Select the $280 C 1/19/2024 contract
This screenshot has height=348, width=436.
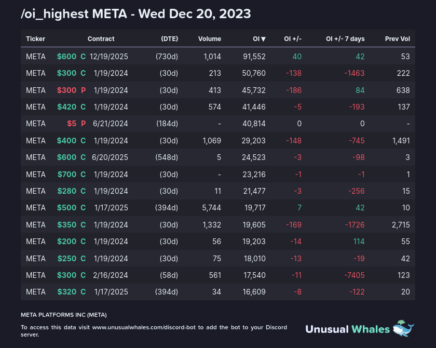92,191
